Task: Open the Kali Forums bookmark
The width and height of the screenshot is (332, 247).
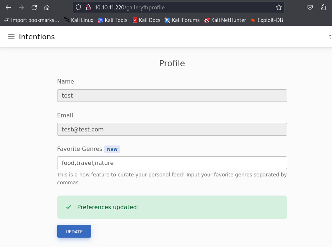Action: point(182,20)
